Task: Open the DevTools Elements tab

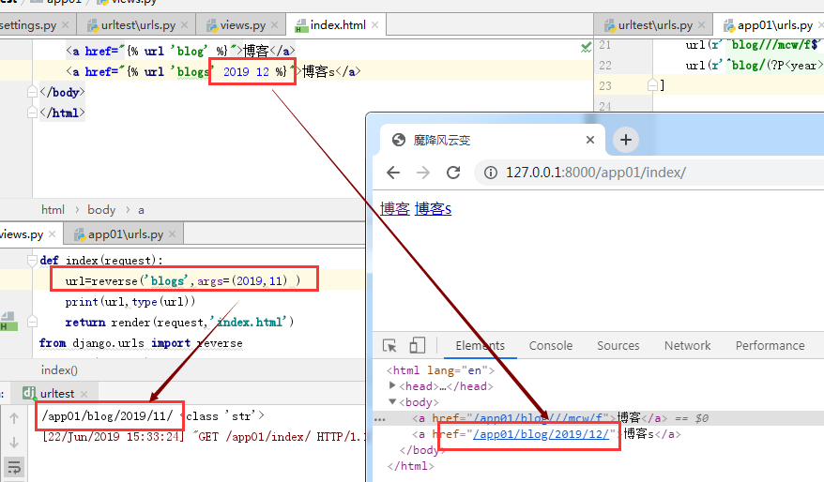Action: coord(480,345)
